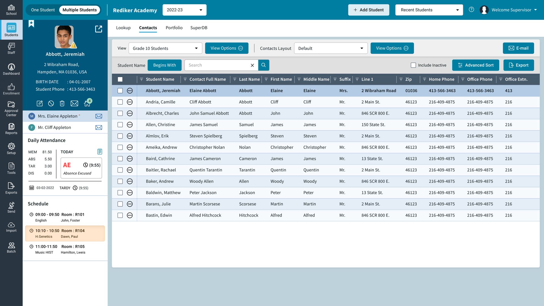Screen dimensions: 544x306
Task: Enable the Include Inactive checkbox
Action: click(413, 65)
